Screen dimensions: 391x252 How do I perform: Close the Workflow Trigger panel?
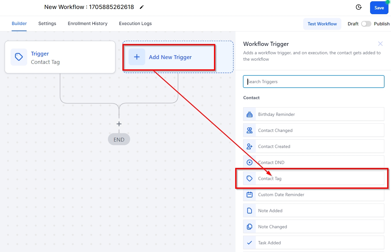click(x=380, y=44)
